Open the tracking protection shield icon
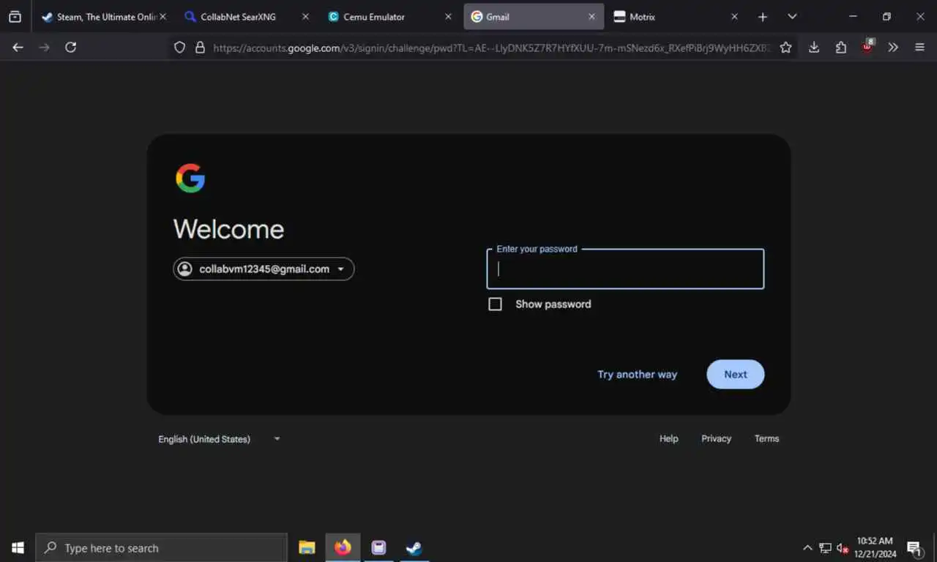 tap(180, 48)
